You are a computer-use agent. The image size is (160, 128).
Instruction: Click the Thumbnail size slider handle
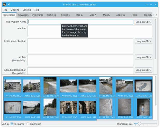[x=139, y=124]
